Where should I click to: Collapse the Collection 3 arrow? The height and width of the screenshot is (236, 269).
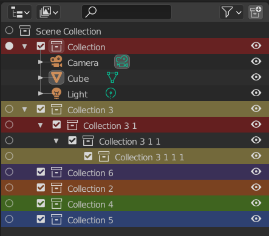click(x=25, y=110)
